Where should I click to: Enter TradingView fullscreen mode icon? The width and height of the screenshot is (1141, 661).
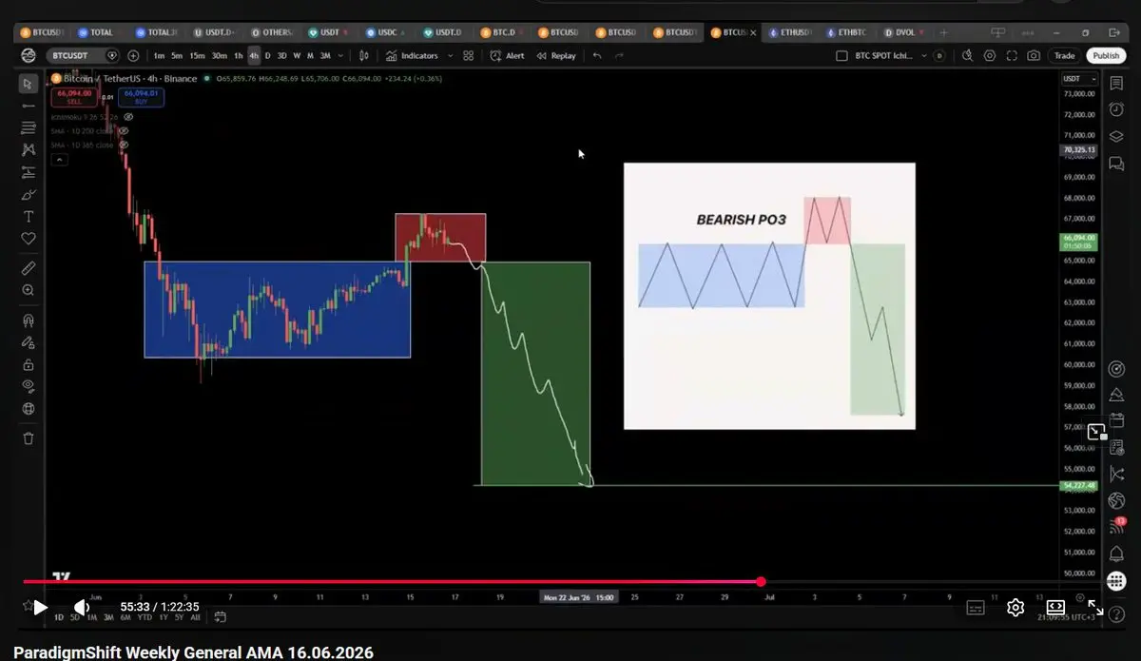tap(1012, 56)
